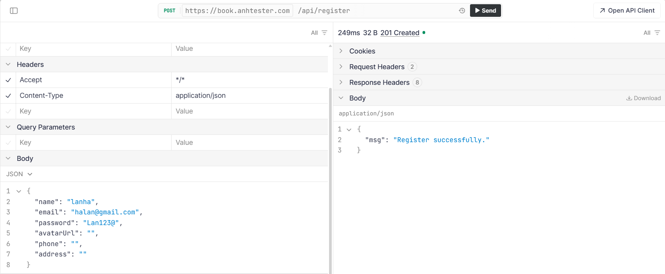Image resolution: width=665 pixels, height=274 pixels.
Task: Toggle the sidebar panel icon
Action: click(14, 11)
